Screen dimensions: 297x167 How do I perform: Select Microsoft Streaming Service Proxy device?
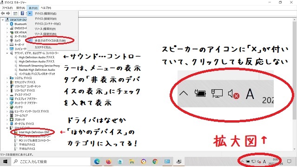(40, 66)
